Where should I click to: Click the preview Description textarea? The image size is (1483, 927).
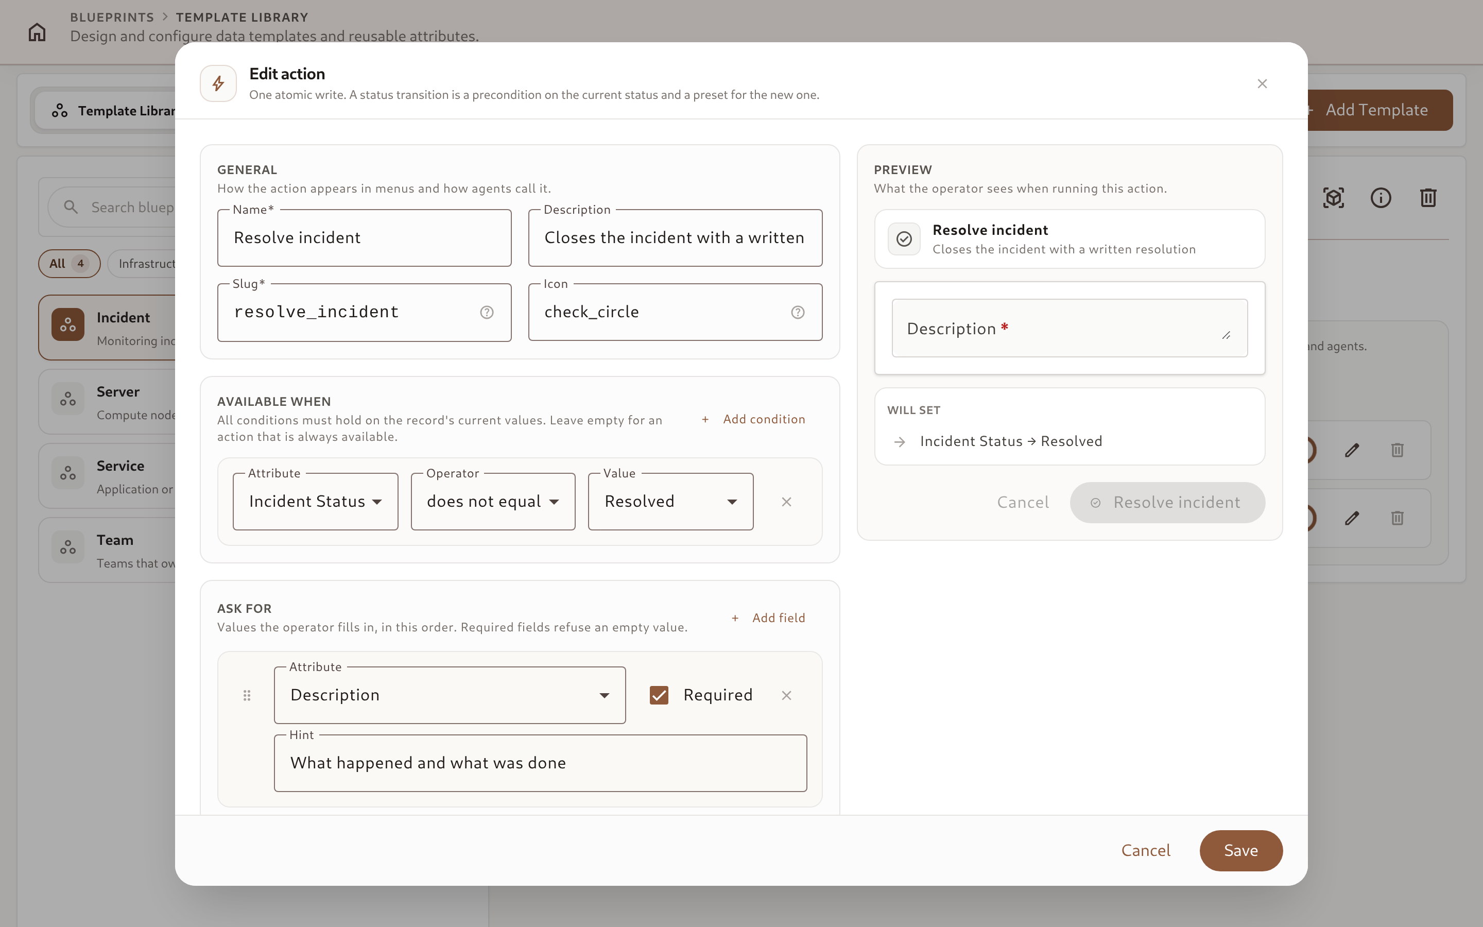tap(1070, 328)
